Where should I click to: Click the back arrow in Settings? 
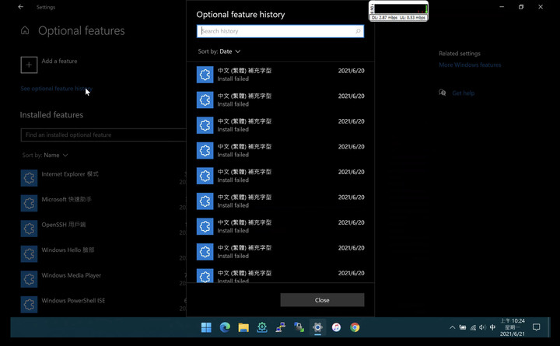point(21,7)
